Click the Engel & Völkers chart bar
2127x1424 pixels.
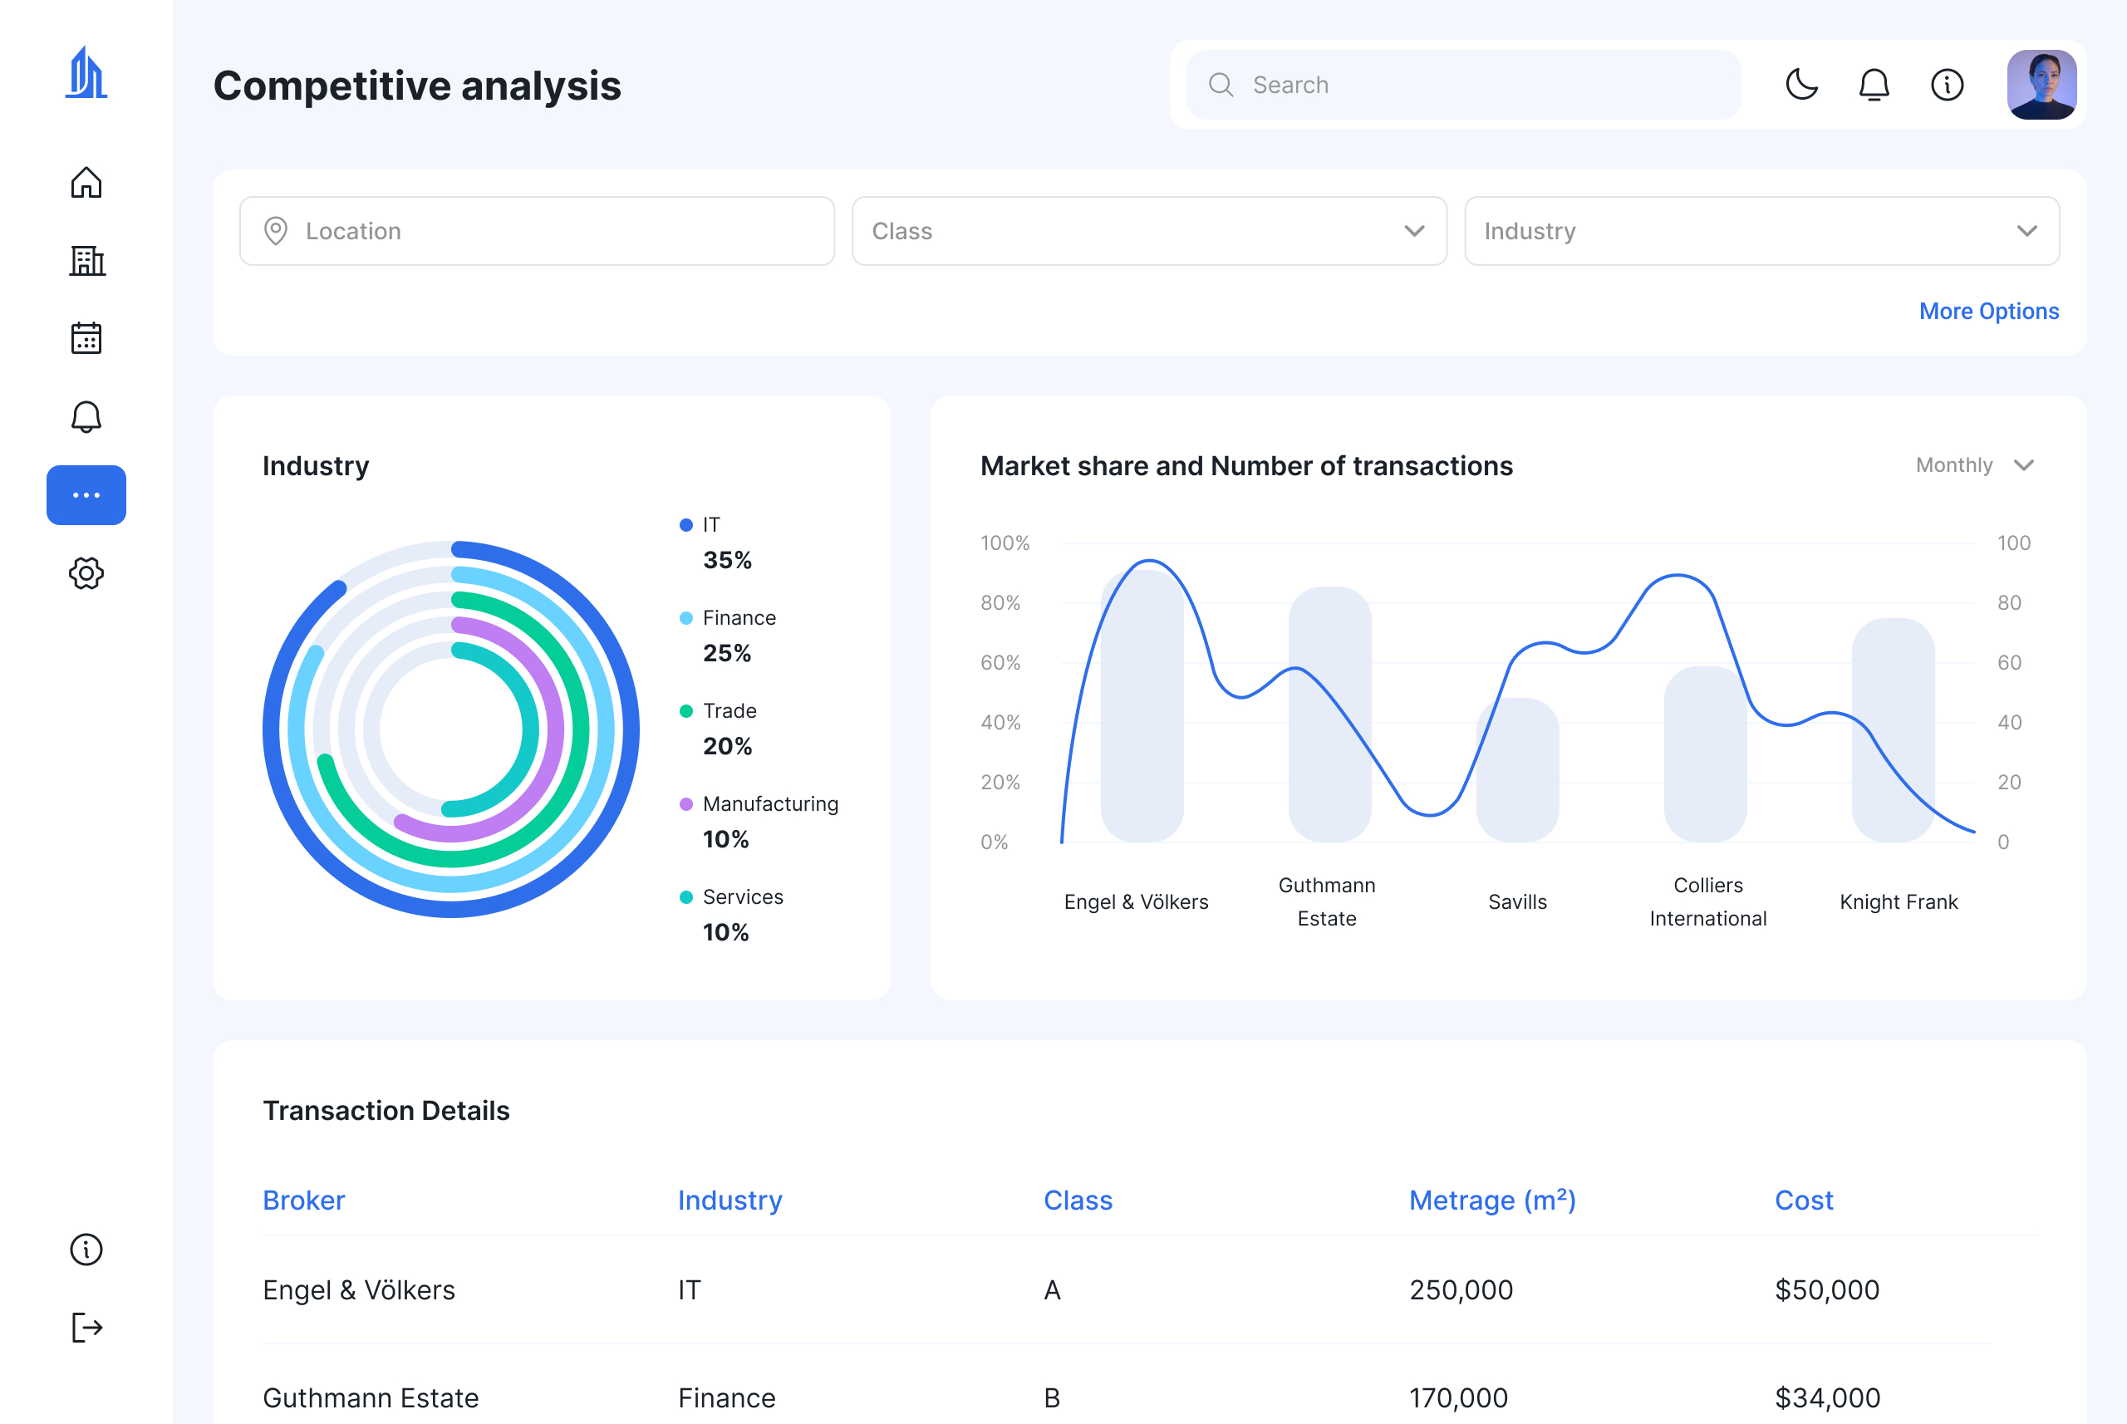[1142, 705]
